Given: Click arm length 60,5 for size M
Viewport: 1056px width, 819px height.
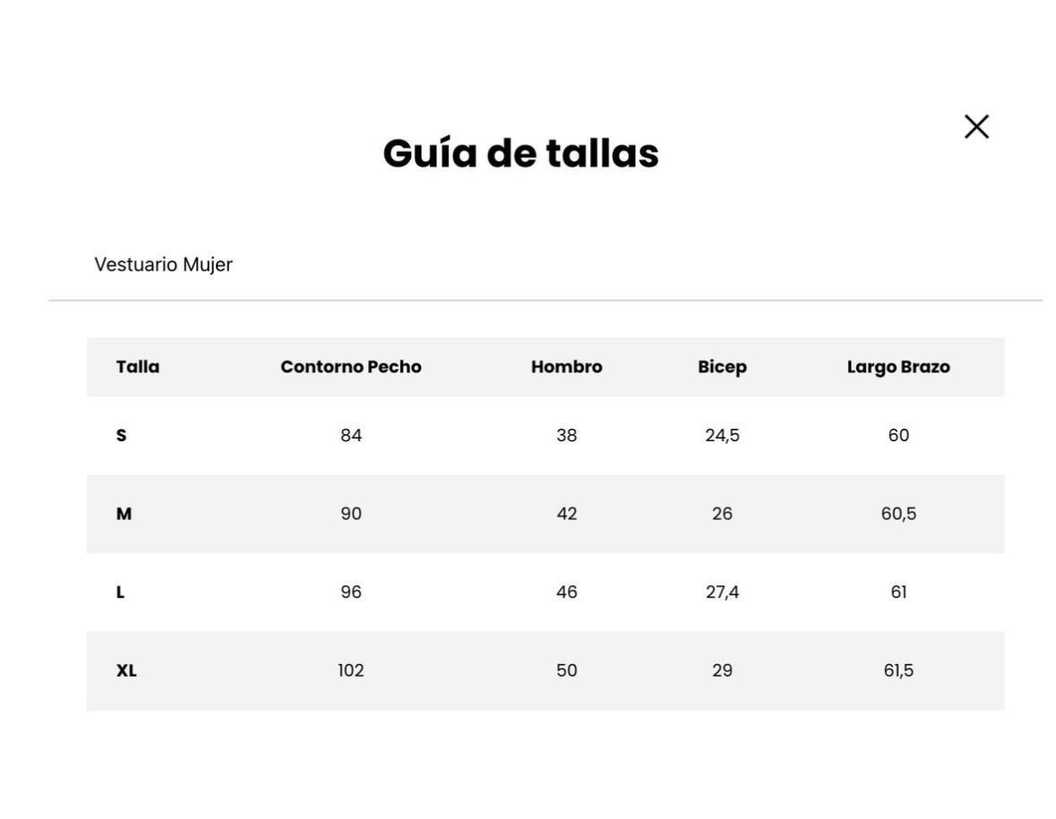Looking at the screenshot, I should point(897,514).
